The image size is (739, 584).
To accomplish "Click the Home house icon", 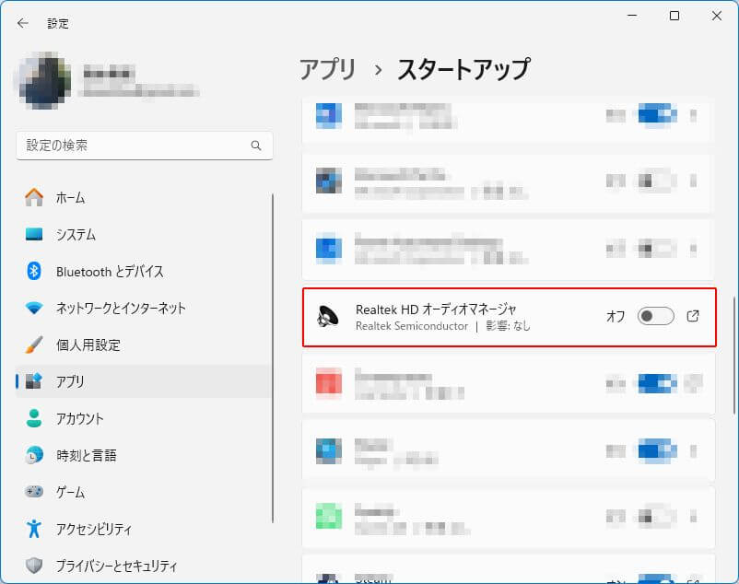I will click(x=34, y=197).
